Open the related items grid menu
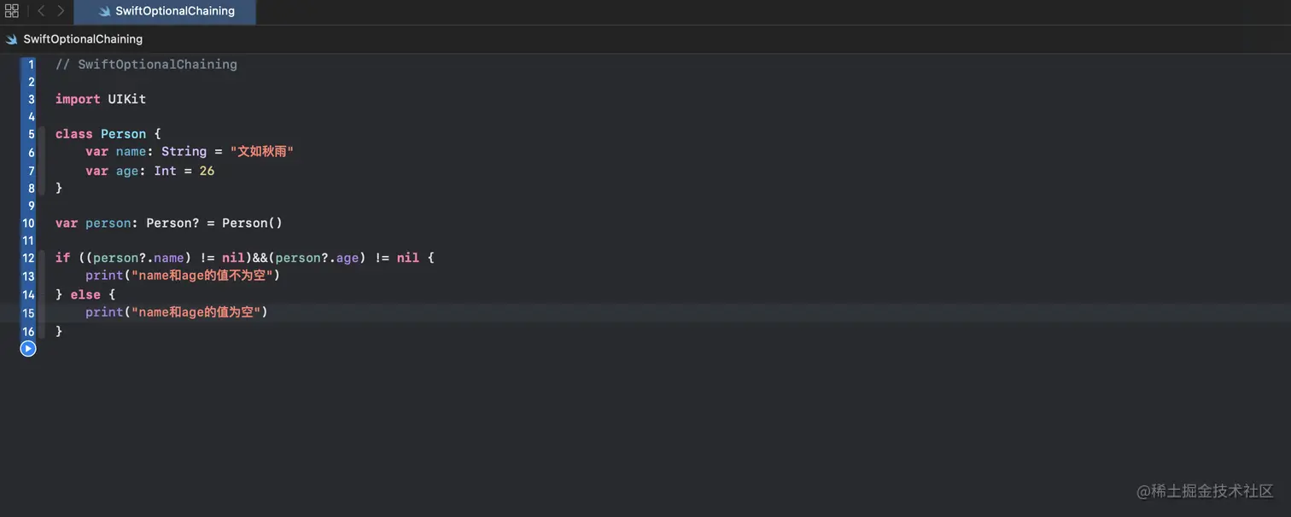This screenshot has height=517, width=1291. click(12, 11)
